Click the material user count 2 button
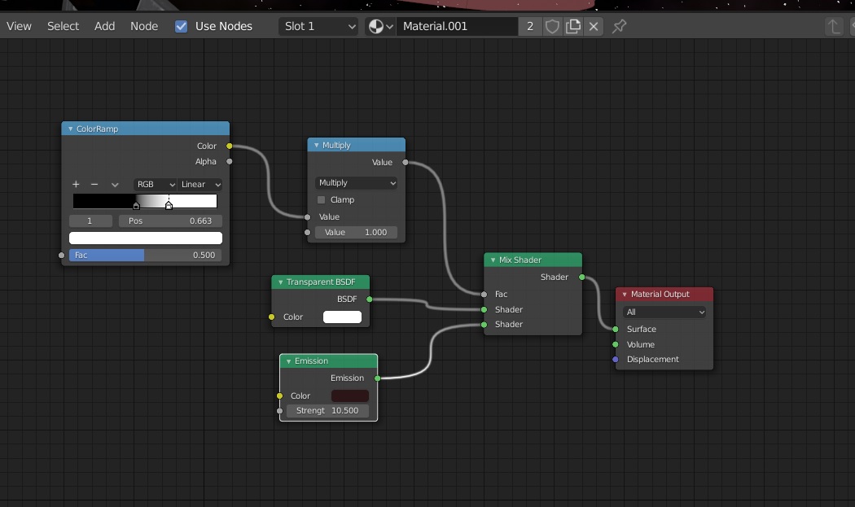Screen dimensions: 855x507 [x=530, y=26]
